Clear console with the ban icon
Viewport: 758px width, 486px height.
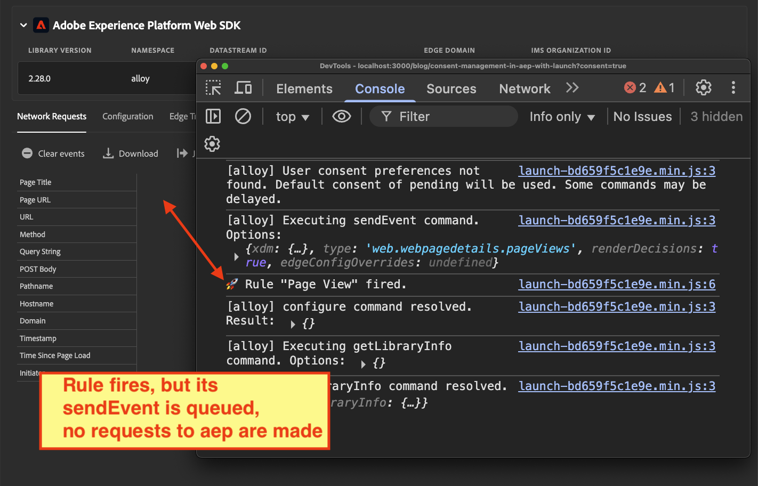tap(243, 116)
